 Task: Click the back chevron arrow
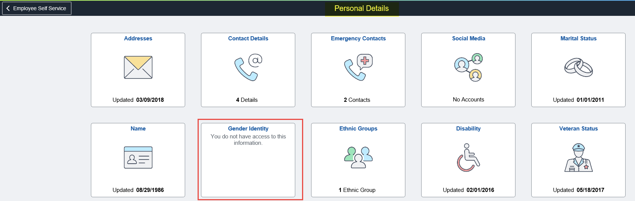(x=8, y=8)
